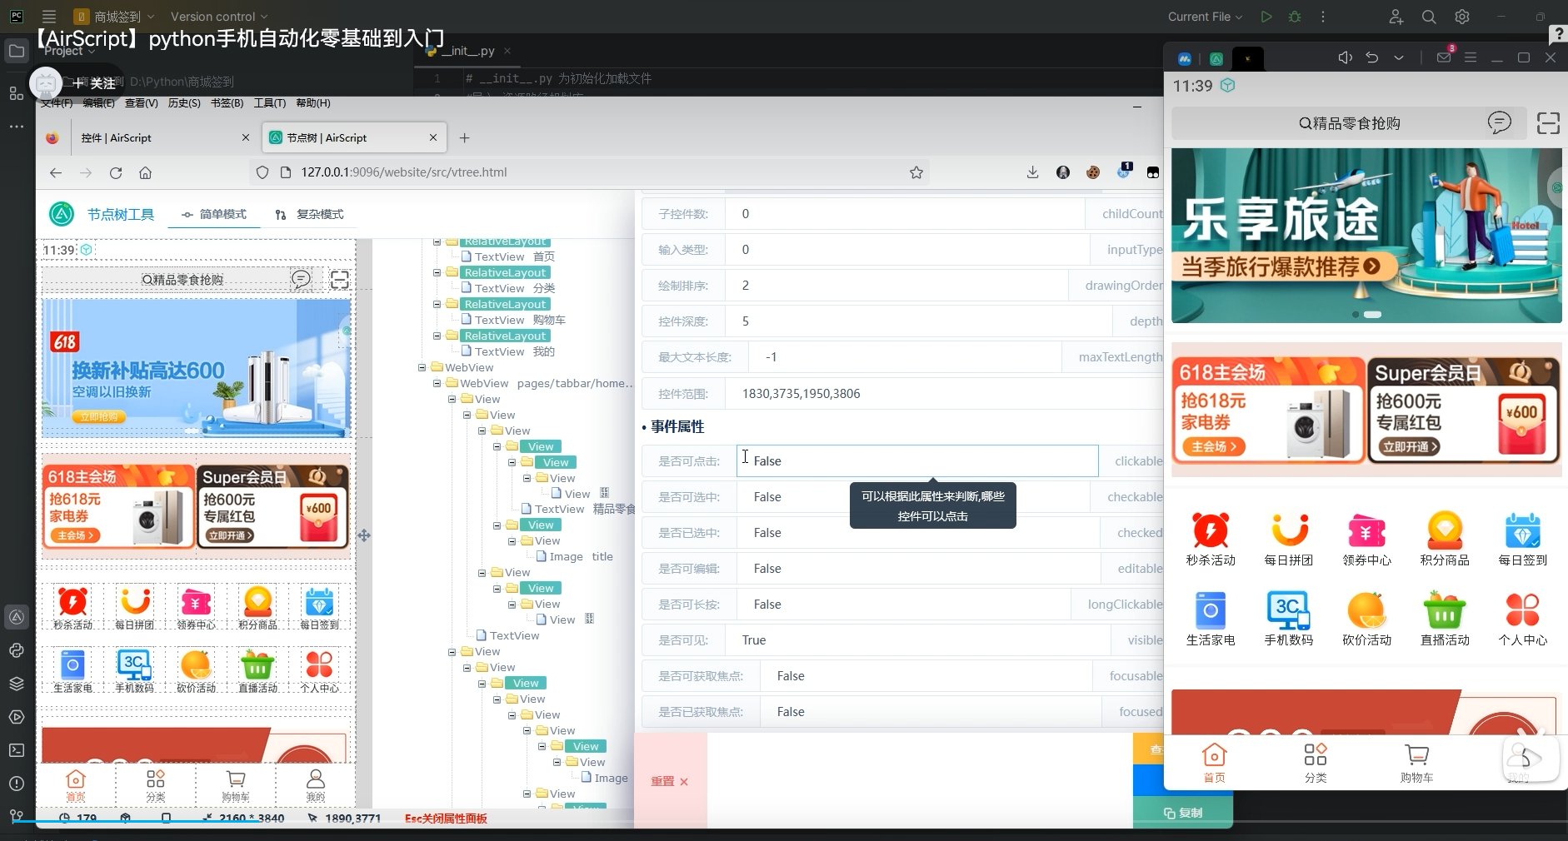Open the PyCharm main hamburger menu
This screenshot has width=1568, height=841.
tap(49, 17)
